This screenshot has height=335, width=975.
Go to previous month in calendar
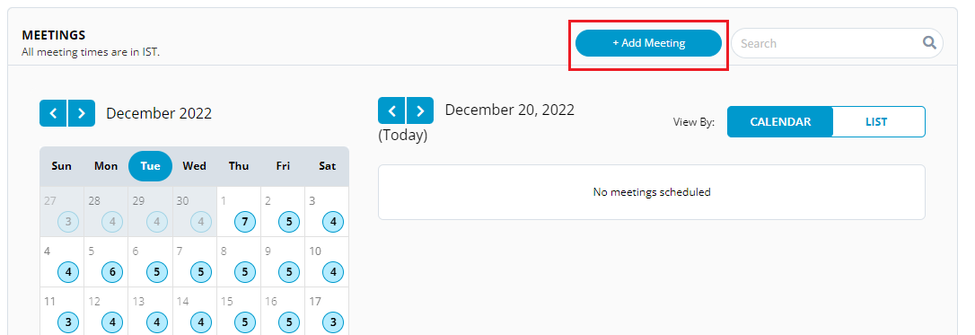54,113
